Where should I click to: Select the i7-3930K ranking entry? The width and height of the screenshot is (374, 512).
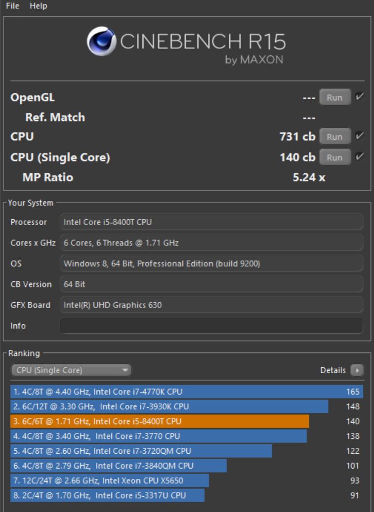click(169, 407)
